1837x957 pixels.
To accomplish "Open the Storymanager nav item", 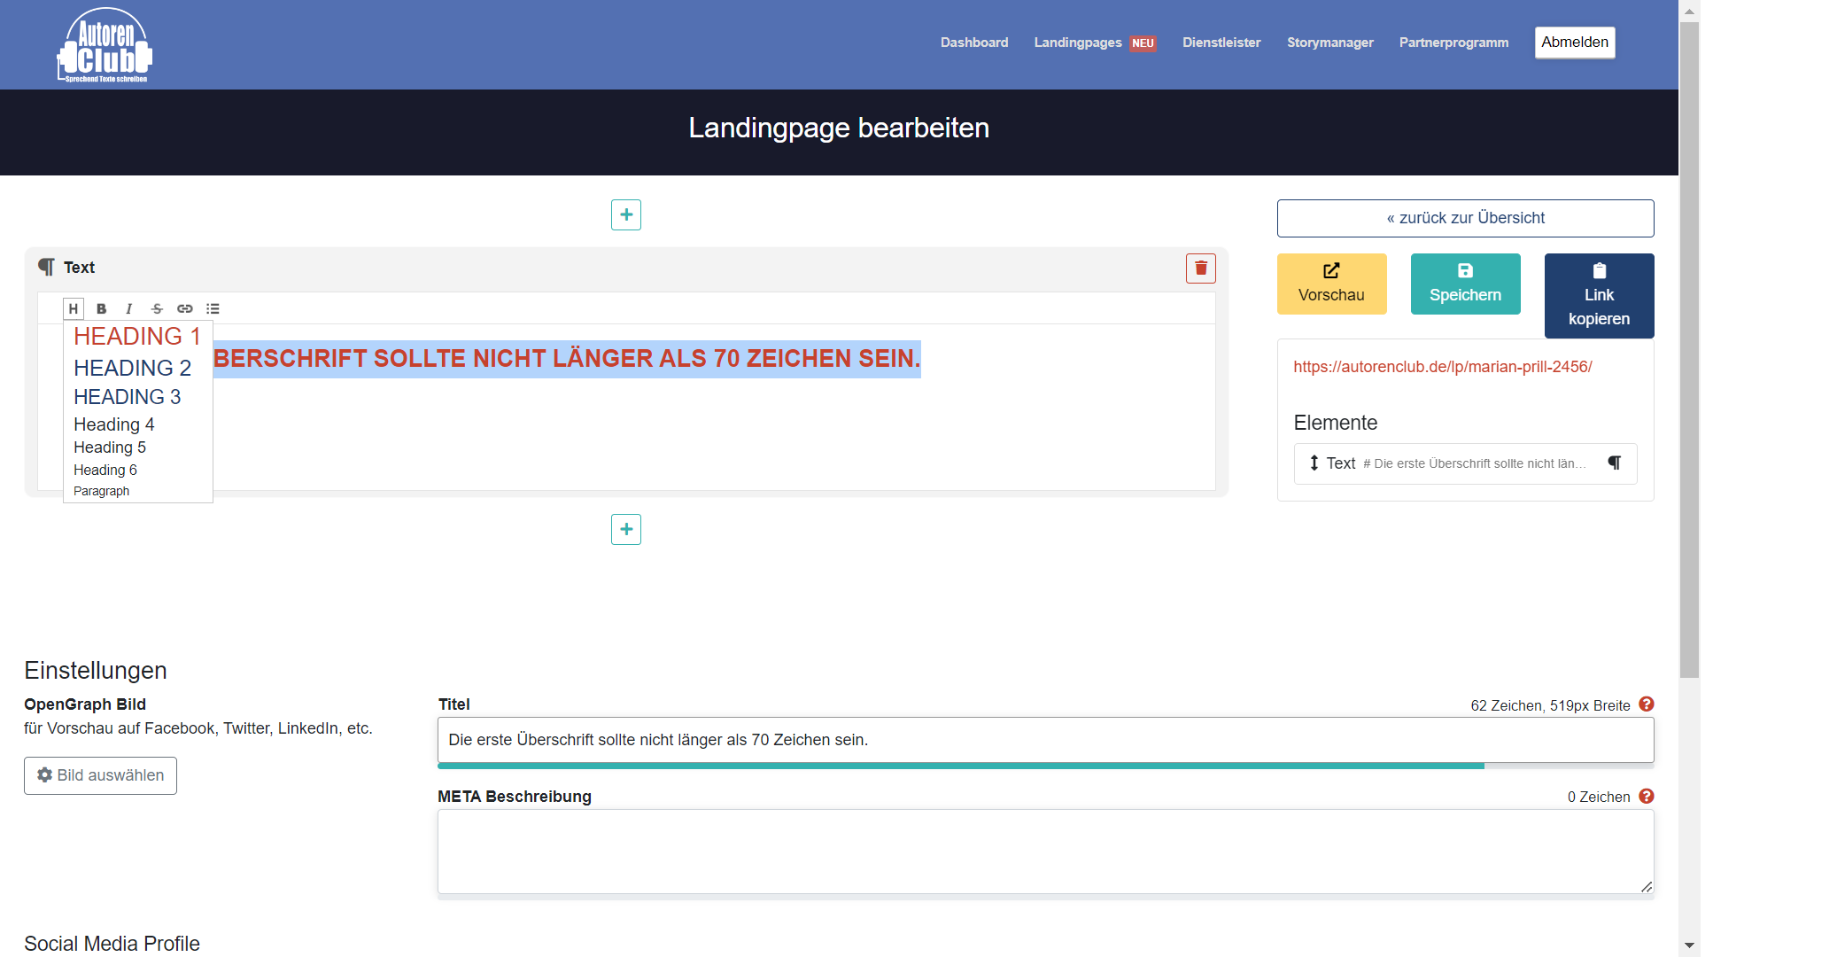I will [1329, 43].
